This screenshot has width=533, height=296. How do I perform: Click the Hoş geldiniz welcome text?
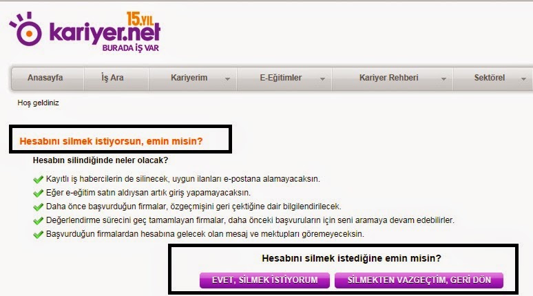pos(38,103)
